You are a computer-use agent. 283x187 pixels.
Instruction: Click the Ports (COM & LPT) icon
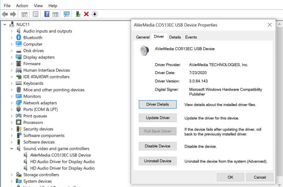coord(19,109)
